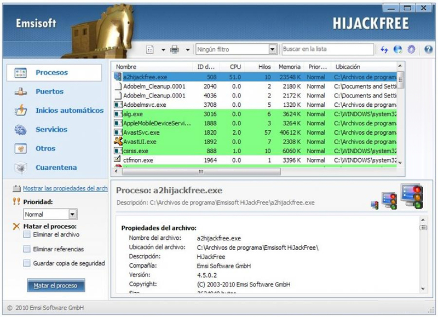Click process list scroll down arrow

[x=400, y=163]
